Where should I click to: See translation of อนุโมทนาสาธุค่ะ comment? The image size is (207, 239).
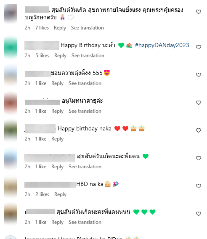(85, 111)
